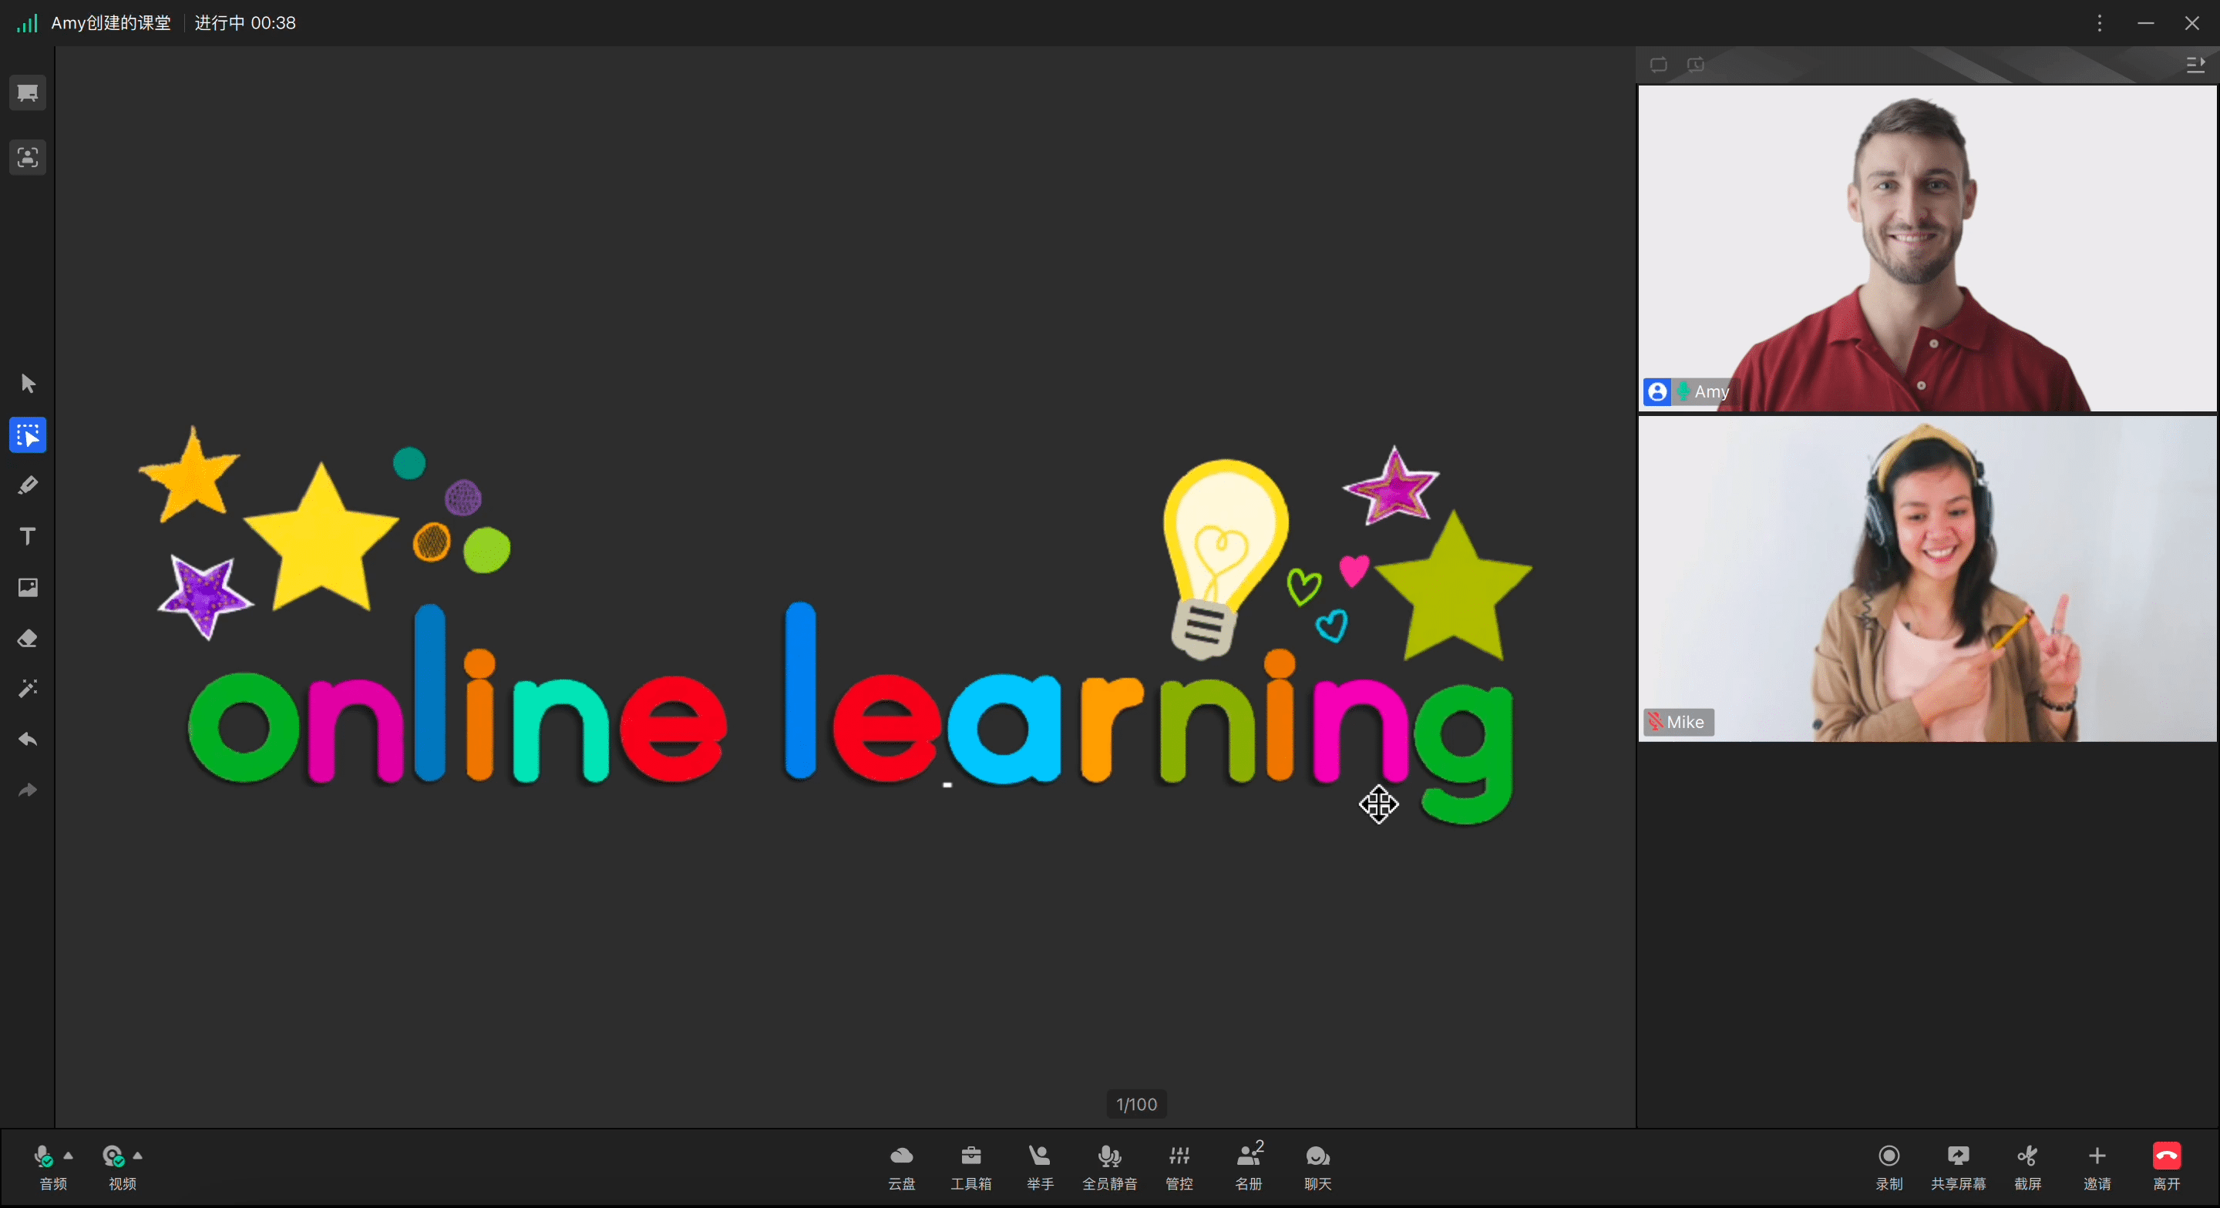
Task: Select Amy's video thumbnail
Action: 1927,248
